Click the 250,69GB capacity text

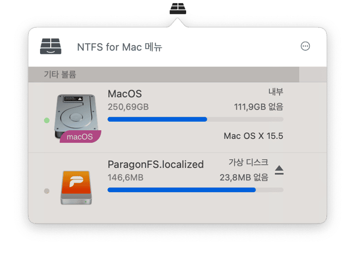(128, 107)
